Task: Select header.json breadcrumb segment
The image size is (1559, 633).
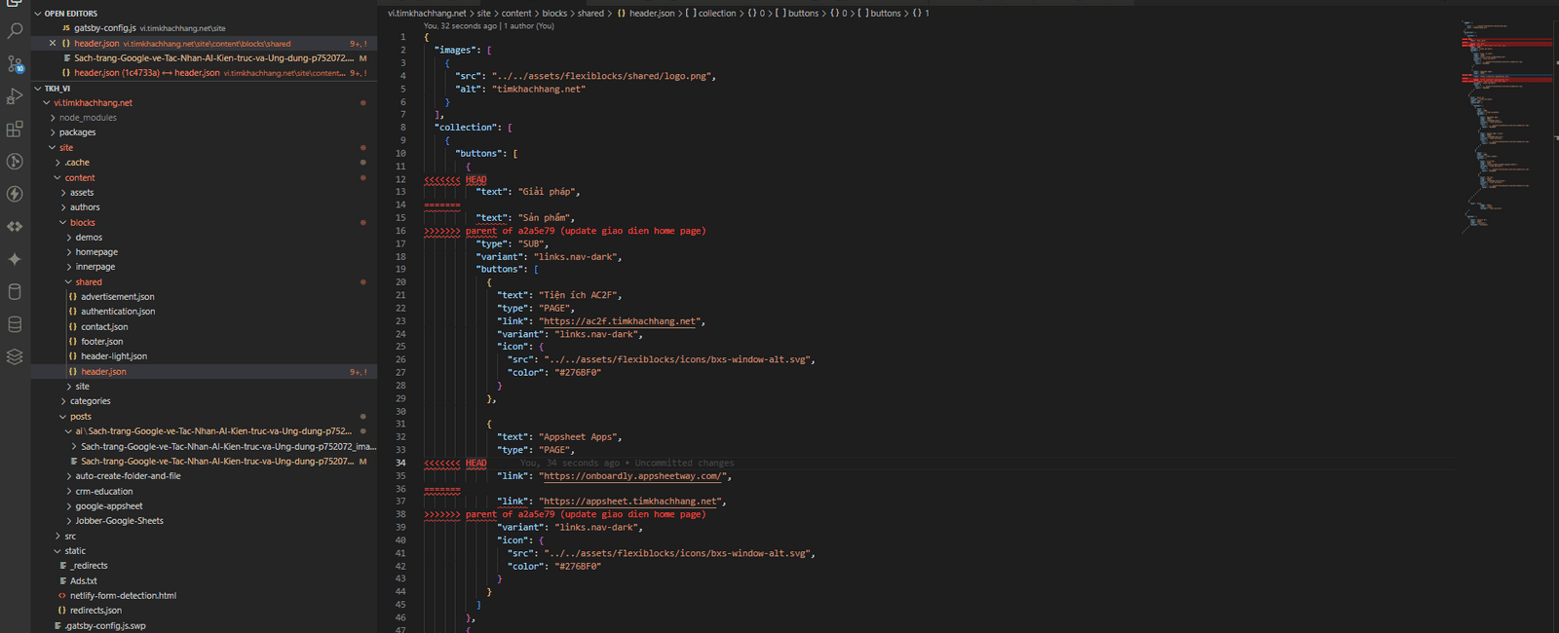Action: click(645, 14)
